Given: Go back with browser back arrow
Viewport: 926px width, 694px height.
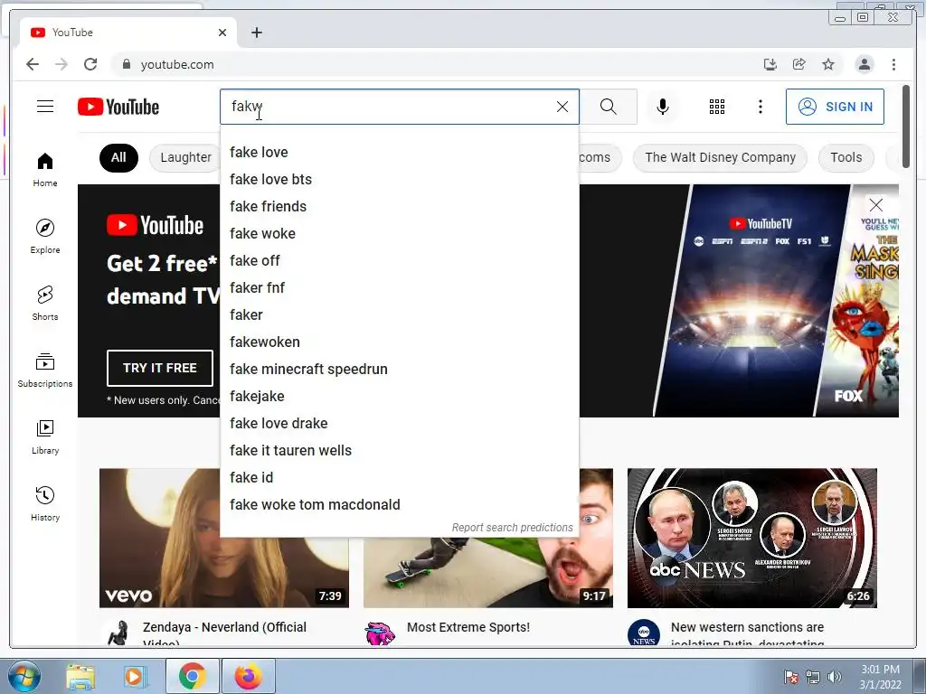Looking at the screenshot, I should (33, 64).
